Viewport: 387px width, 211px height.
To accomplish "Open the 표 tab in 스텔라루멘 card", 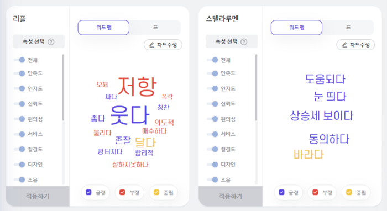I will pos(348,28).
